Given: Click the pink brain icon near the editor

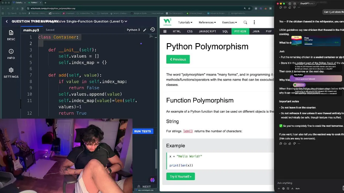Looking at the screenshot, I should [x=152, y=180].
